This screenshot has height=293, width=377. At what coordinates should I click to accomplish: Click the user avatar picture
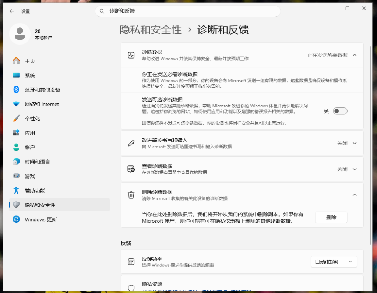20,33
